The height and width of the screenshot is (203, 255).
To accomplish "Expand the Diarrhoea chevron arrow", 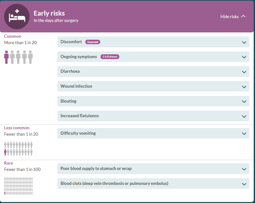I will click(244, 72).
